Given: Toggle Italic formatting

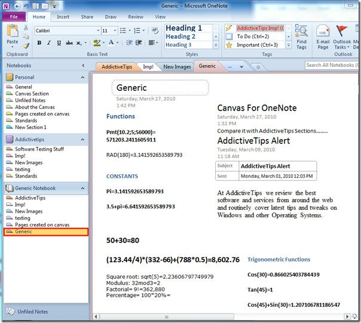Looking at the screenshot, I should (x=49, y=43).
